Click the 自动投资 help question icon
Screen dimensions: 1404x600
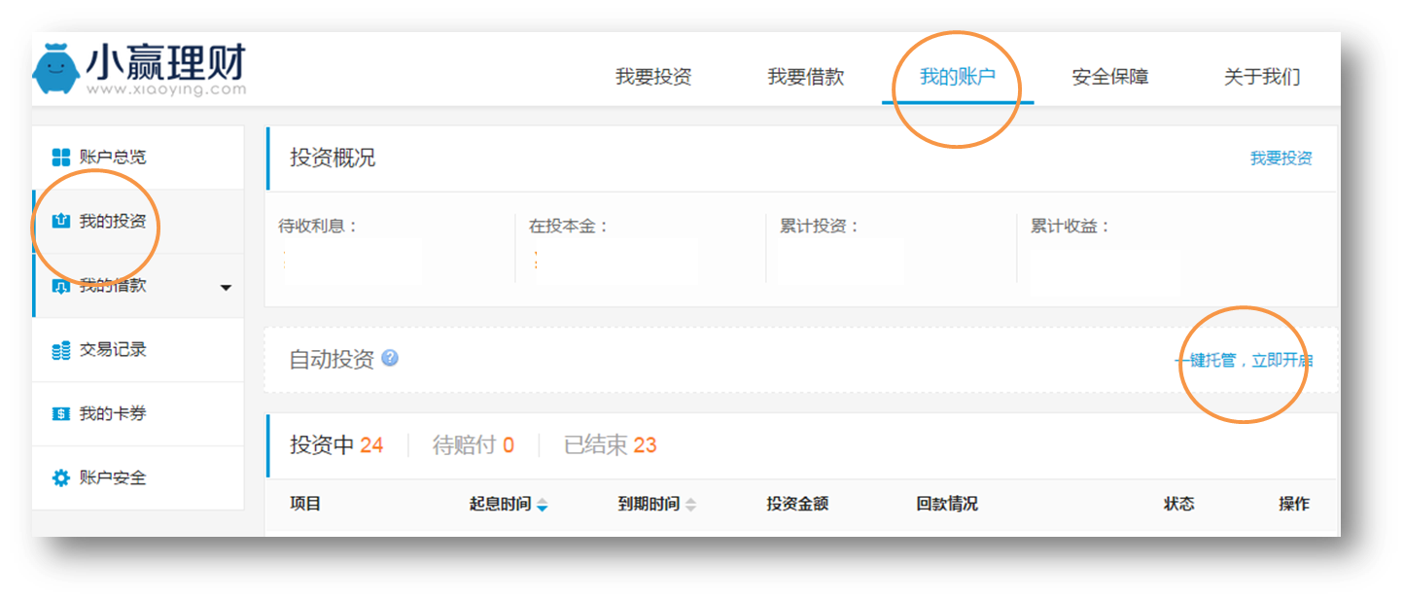(x=390, y=358)
